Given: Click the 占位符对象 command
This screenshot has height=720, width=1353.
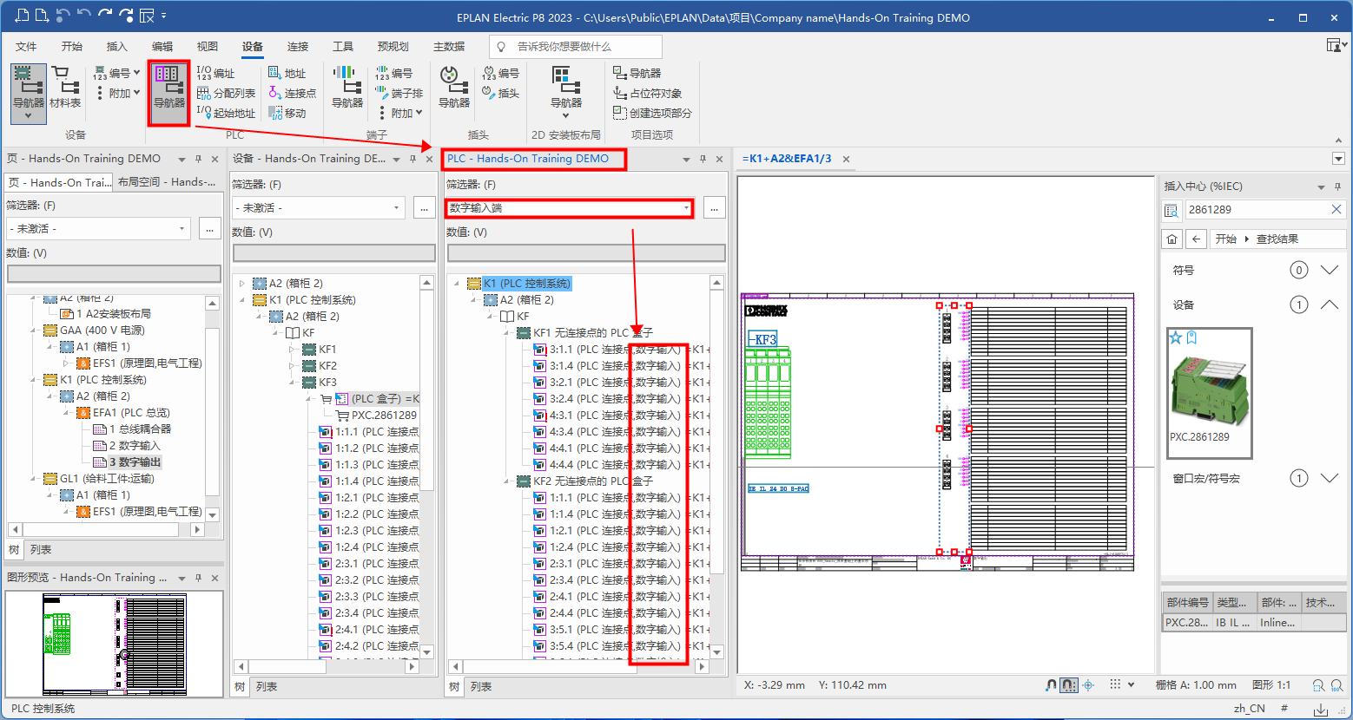Looking at the screenshot, I should coord(648,93).
